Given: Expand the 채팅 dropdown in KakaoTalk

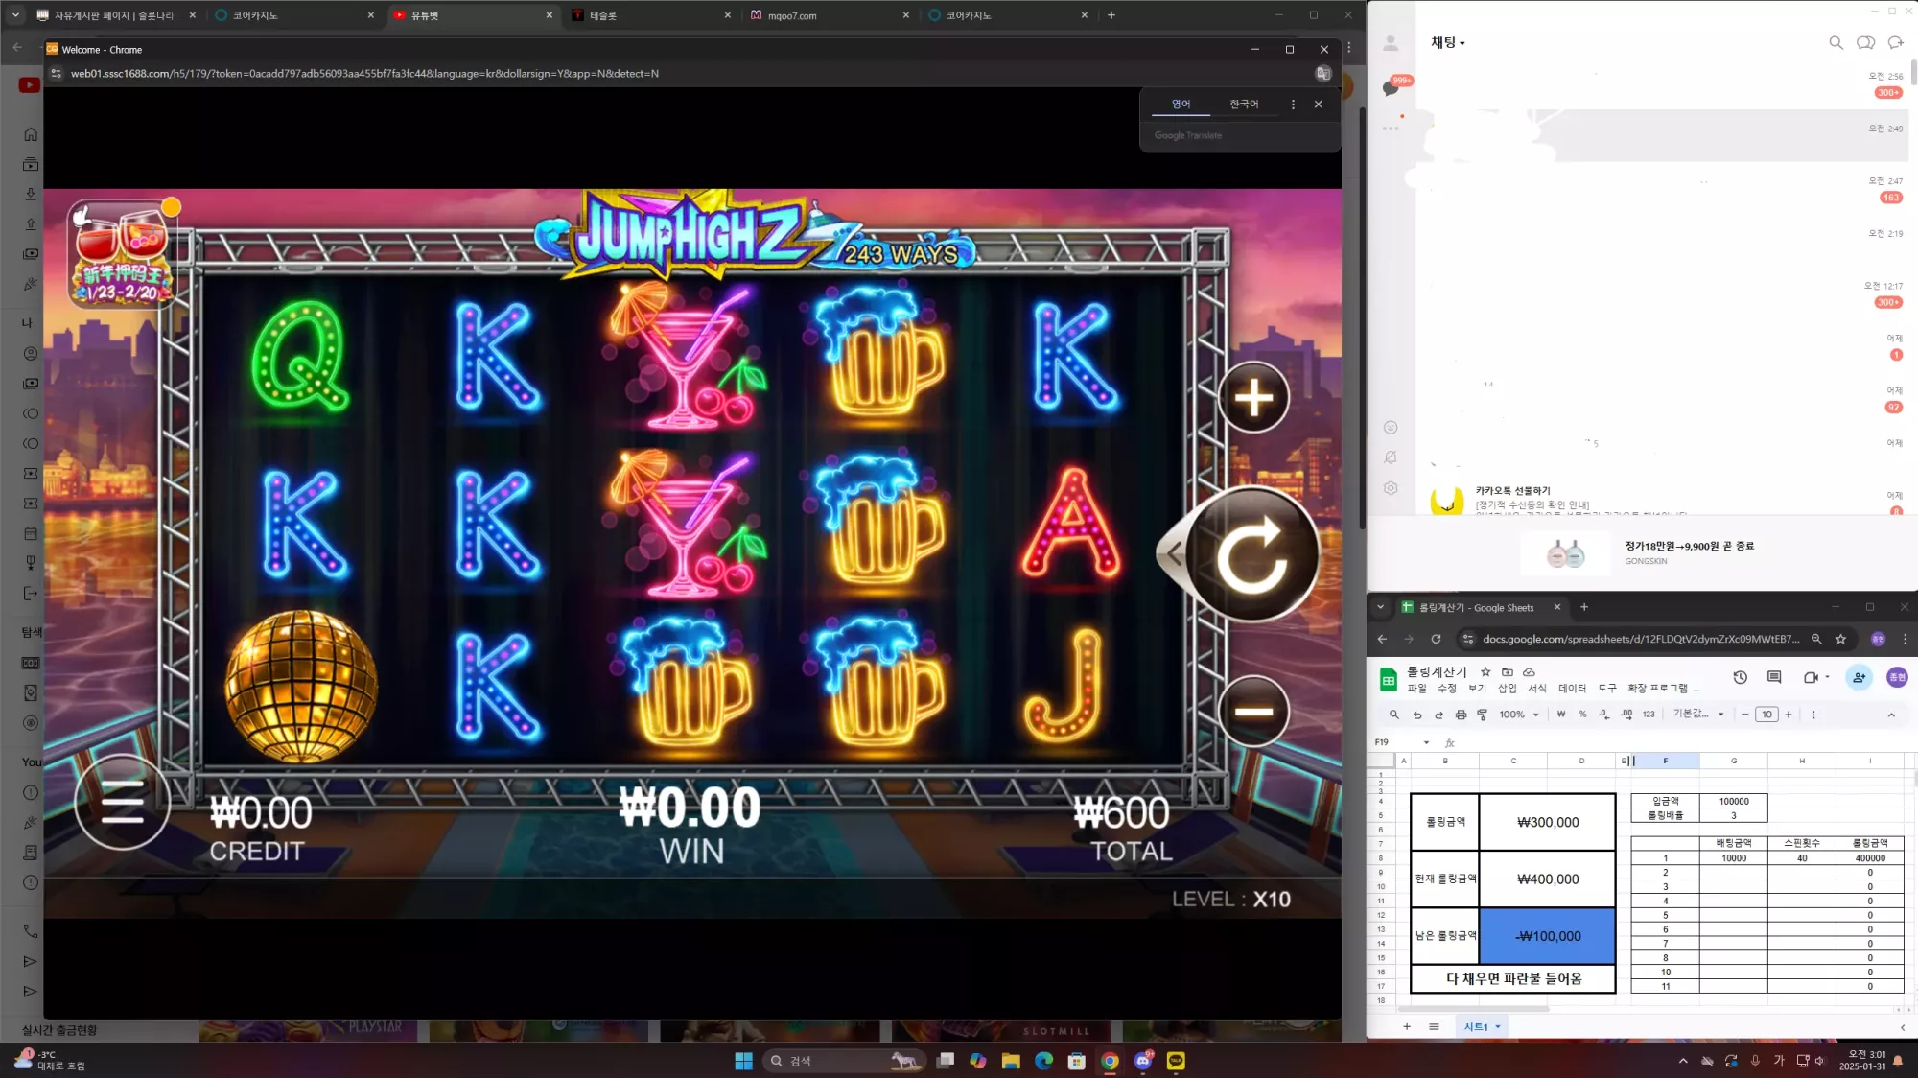Looking at the screenshot, I should point(1448,43).
